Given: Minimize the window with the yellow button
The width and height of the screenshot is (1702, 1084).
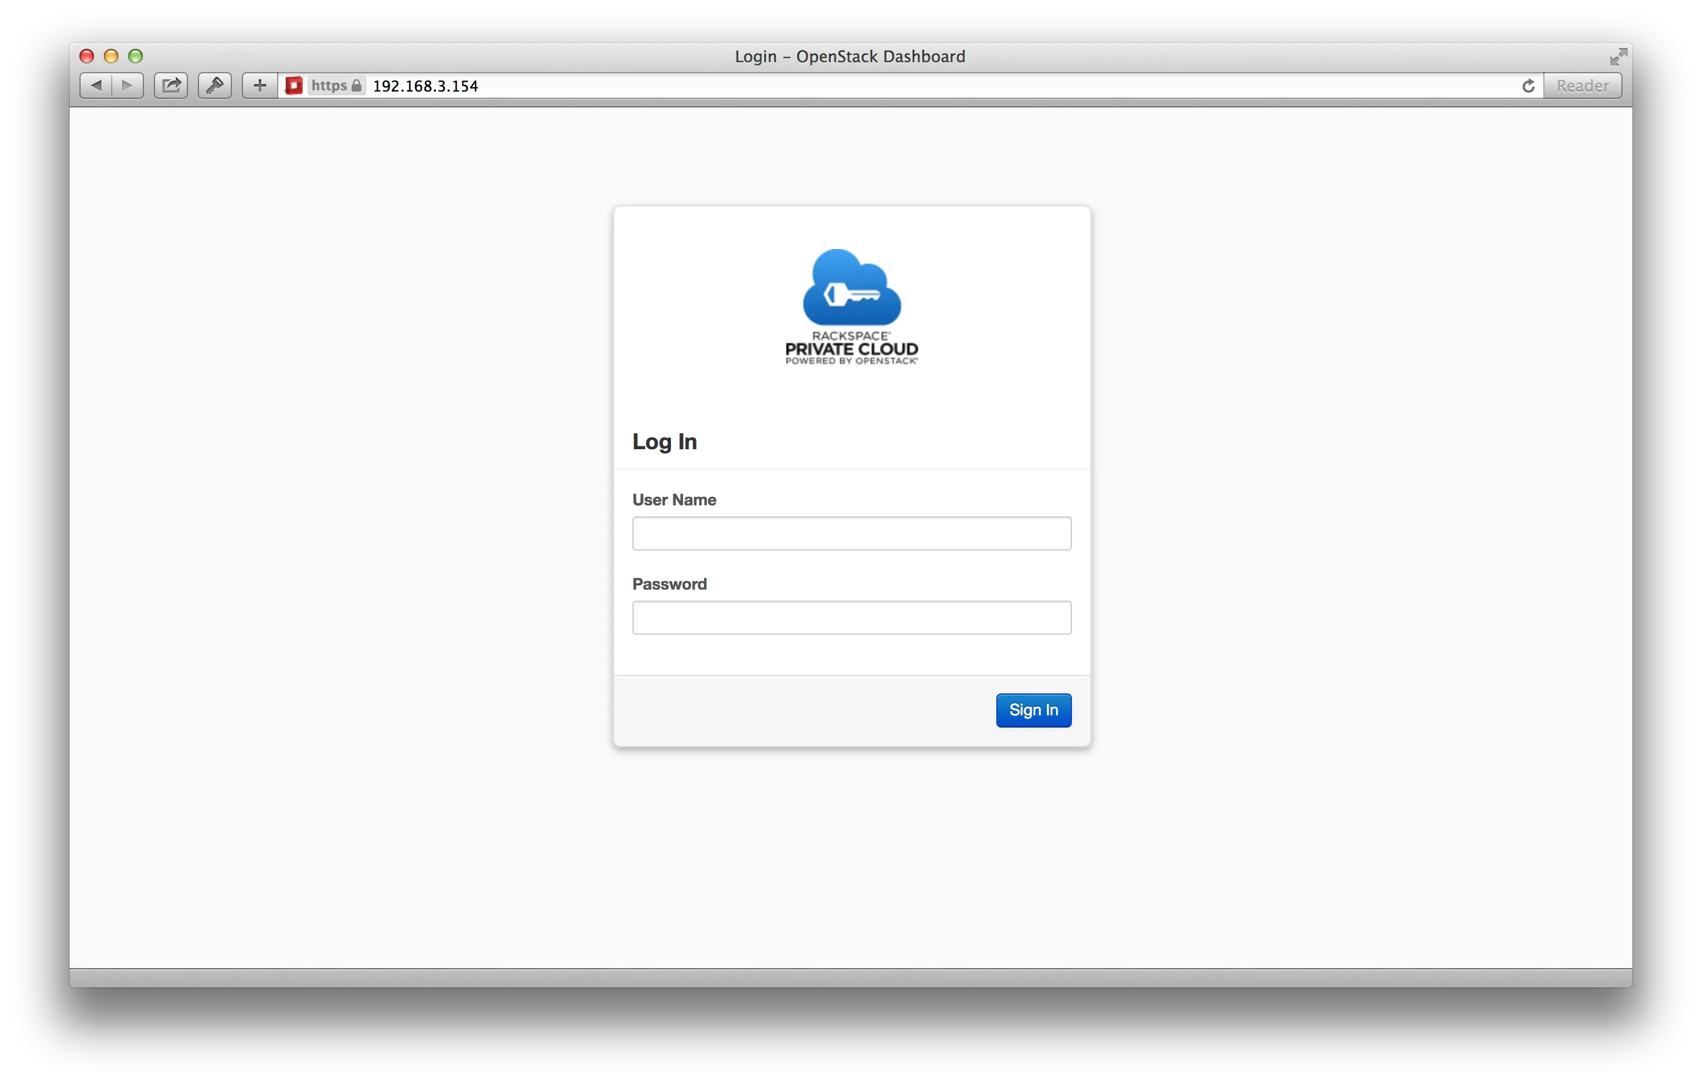Looking at the screenshot, I should (111, 57).
